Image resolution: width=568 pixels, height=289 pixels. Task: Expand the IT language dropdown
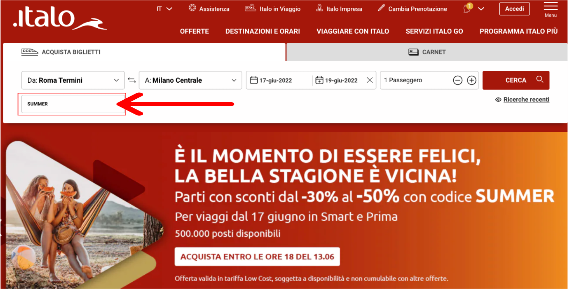[x=164, y=9]
